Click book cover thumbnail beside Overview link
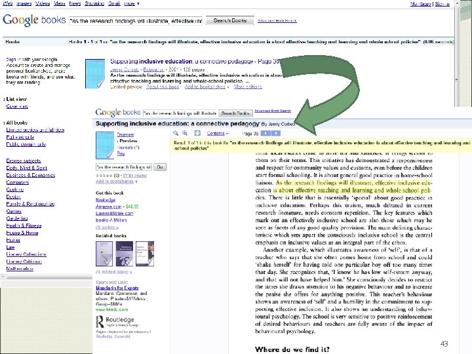 point(105,145)
